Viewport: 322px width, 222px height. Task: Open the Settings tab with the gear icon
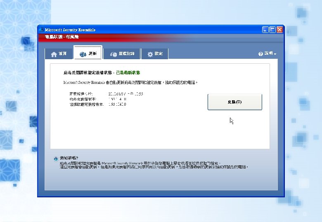[x=155, y=54]
